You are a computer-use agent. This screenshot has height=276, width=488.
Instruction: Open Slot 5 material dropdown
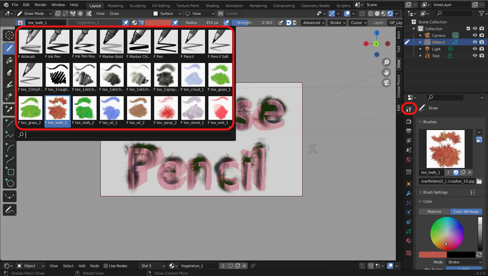click(152, 266)
